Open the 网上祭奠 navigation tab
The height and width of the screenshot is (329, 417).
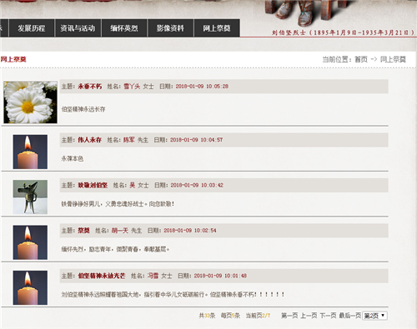pos(217,28)
